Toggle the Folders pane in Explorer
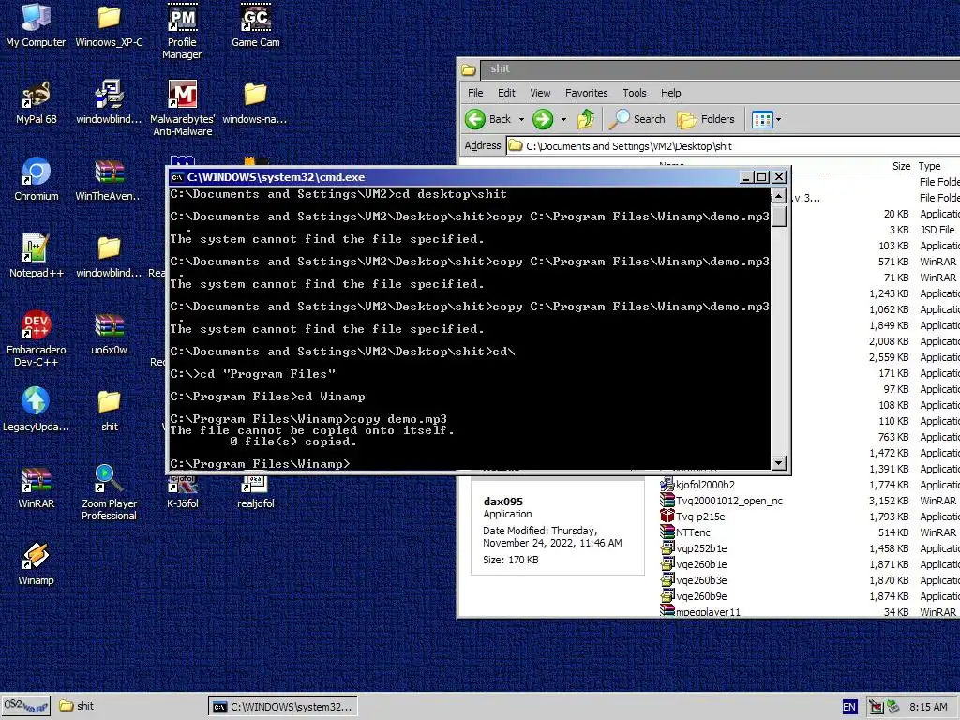Viewport: 960px width, 720px height. click(x=706, y=119)
